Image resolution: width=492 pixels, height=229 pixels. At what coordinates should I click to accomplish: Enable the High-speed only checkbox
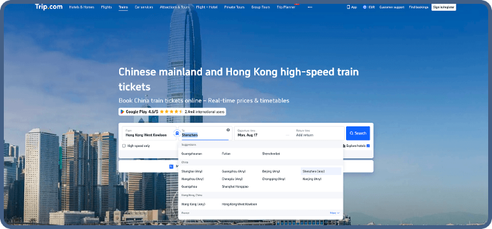(x=124, y=146)
